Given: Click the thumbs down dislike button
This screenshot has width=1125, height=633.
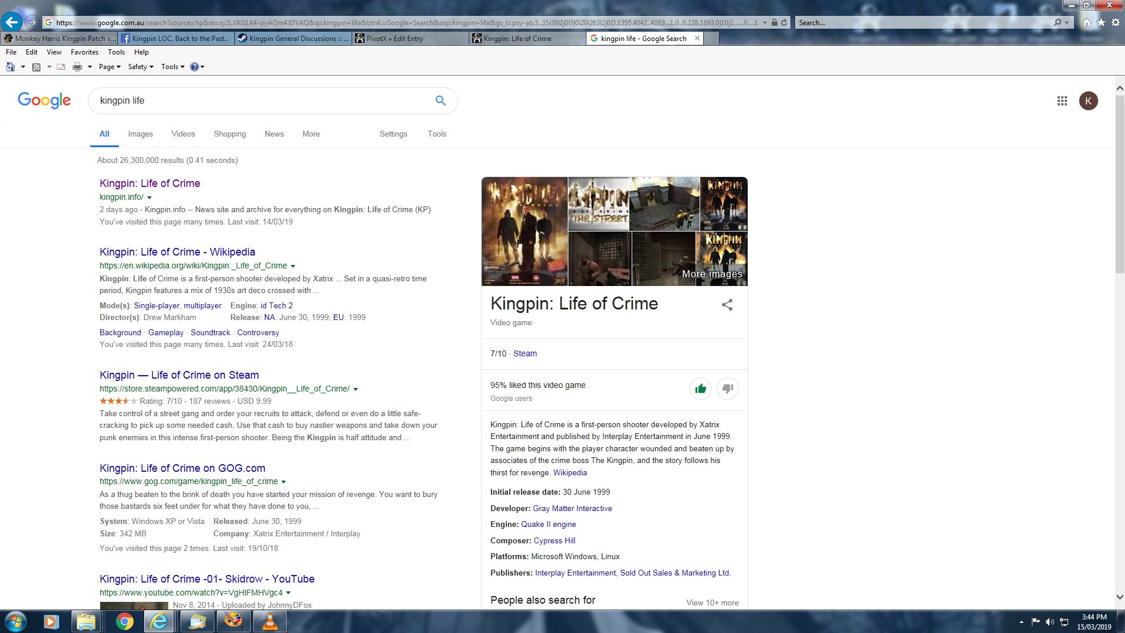Looking at the screenshot, I should (x=728, y=389).
